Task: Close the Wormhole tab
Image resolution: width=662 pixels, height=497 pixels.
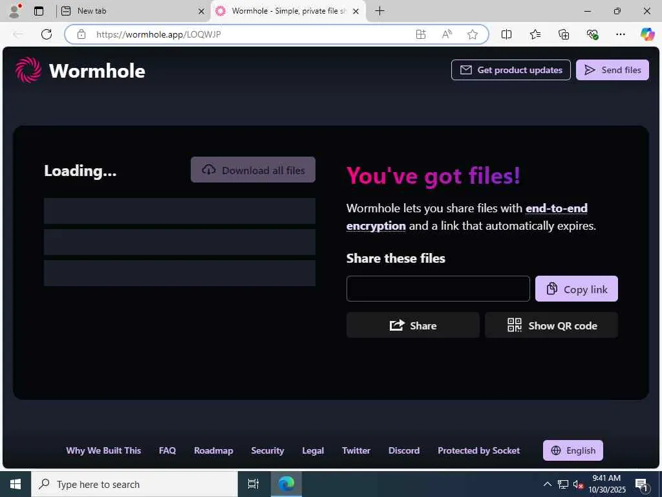Action: click(356, 12)
